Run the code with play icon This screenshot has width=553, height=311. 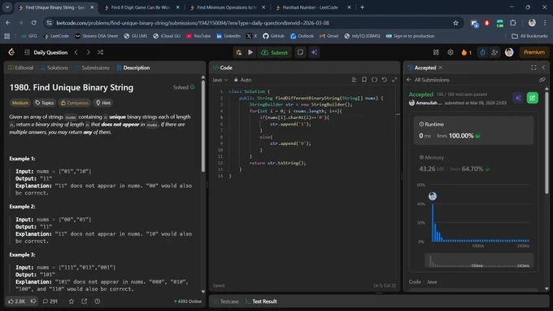250,52
